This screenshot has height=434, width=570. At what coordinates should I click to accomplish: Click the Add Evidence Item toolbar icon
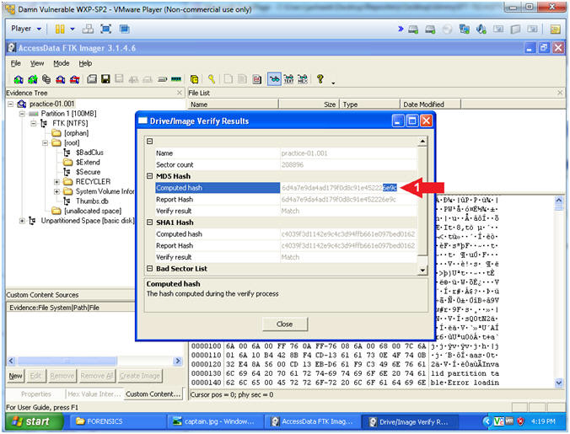(19, 79)
